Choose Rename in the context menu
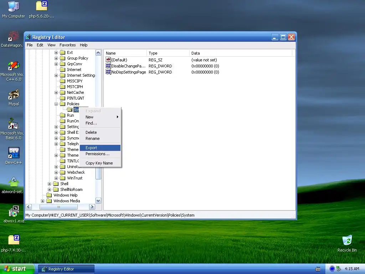 pyautogui.click(x=100, y=138)
